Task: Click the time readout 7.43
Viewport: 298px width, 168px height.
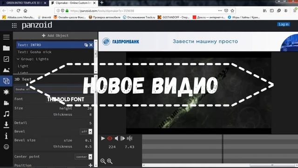Action: pos(129,147)
